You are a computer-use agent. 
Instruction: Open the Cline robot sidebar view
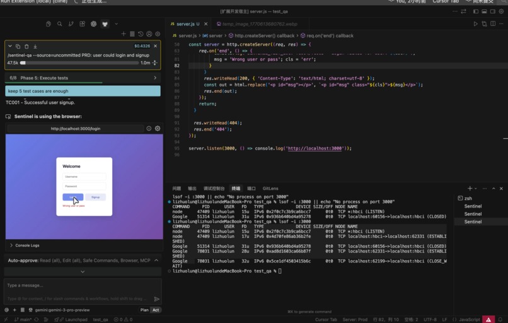tap(105, 24)
